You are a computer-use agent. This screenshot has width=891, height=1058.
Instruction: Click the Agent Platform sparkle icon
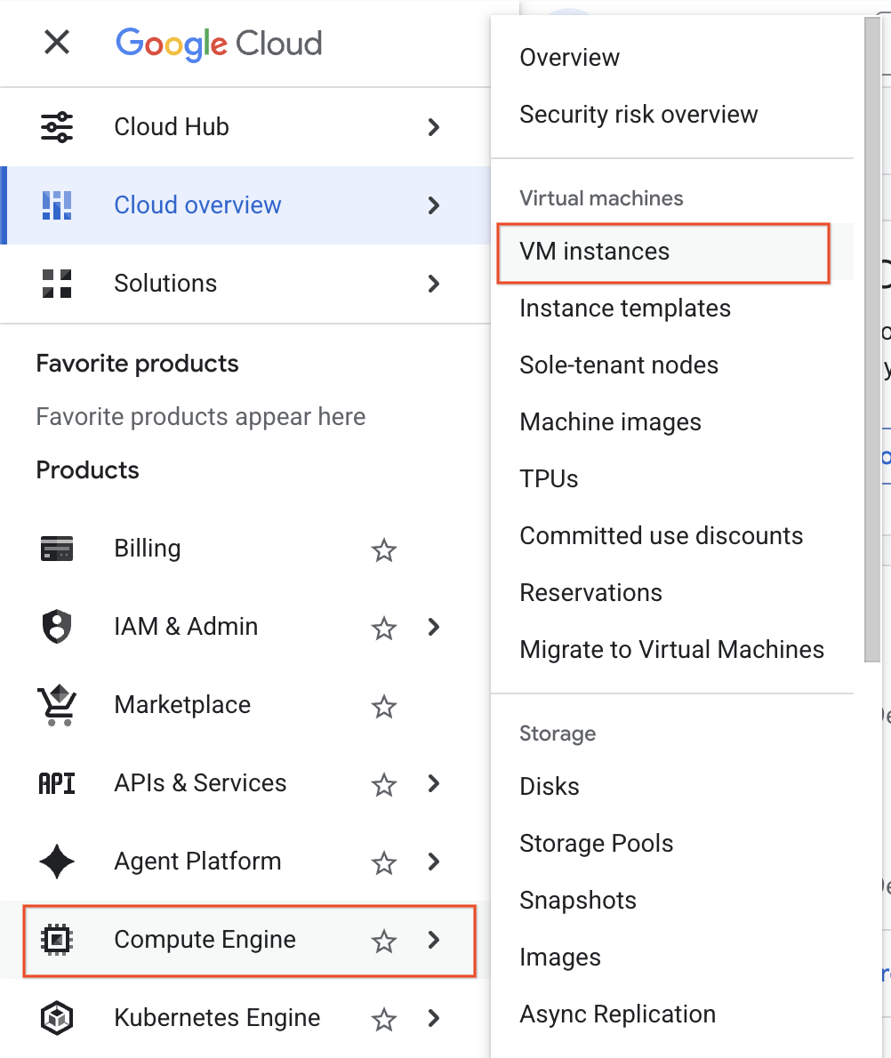click(x=57, y=862)
